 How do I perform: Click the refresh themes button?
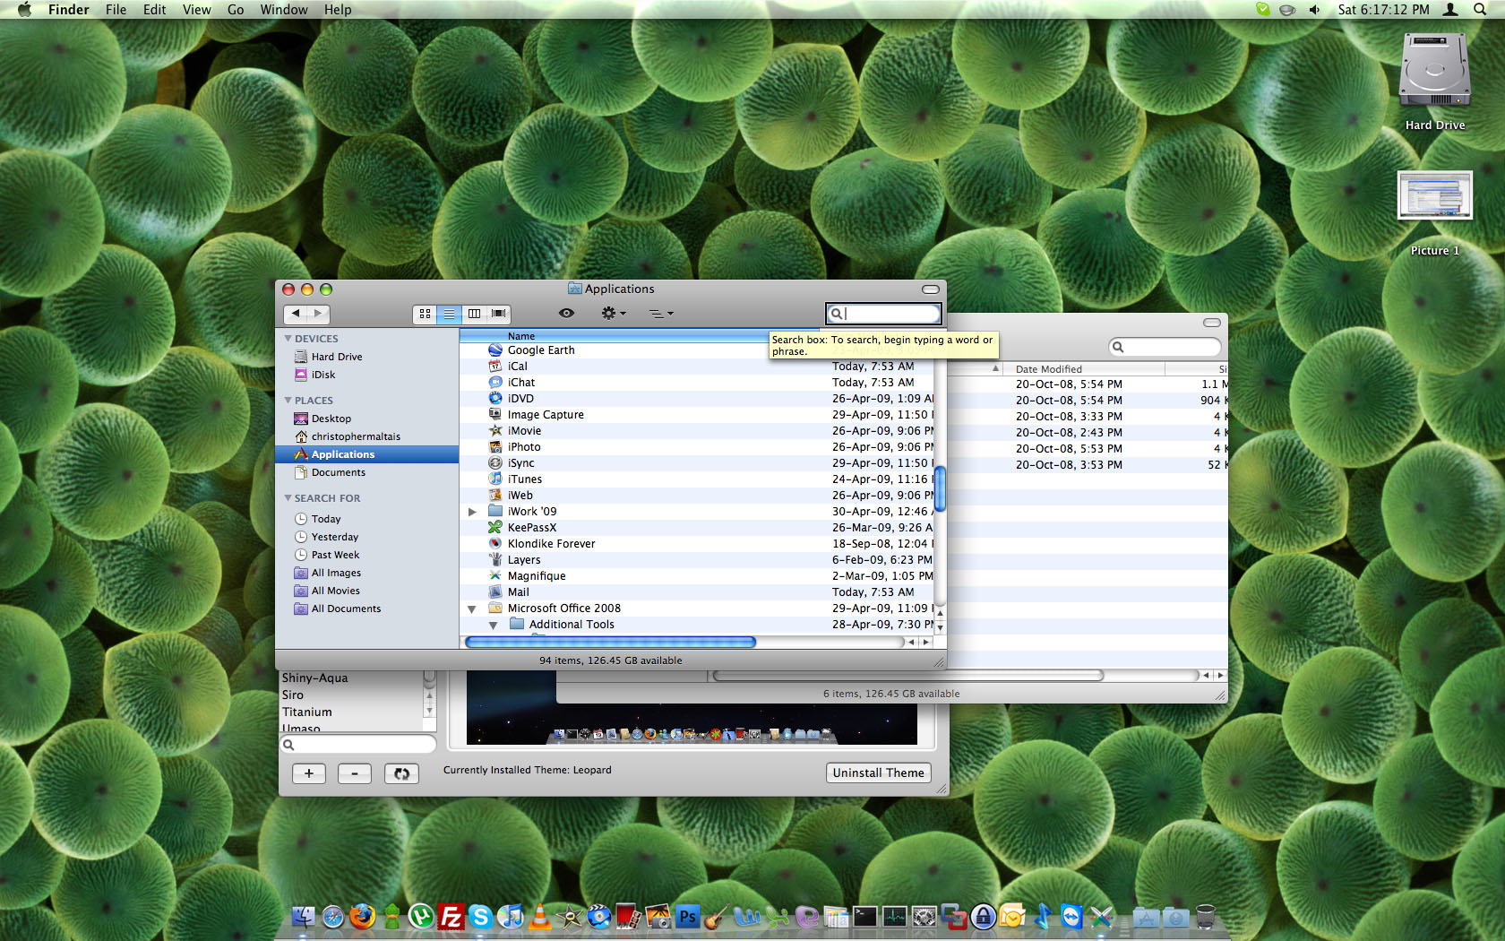click(x=401, y=773)
